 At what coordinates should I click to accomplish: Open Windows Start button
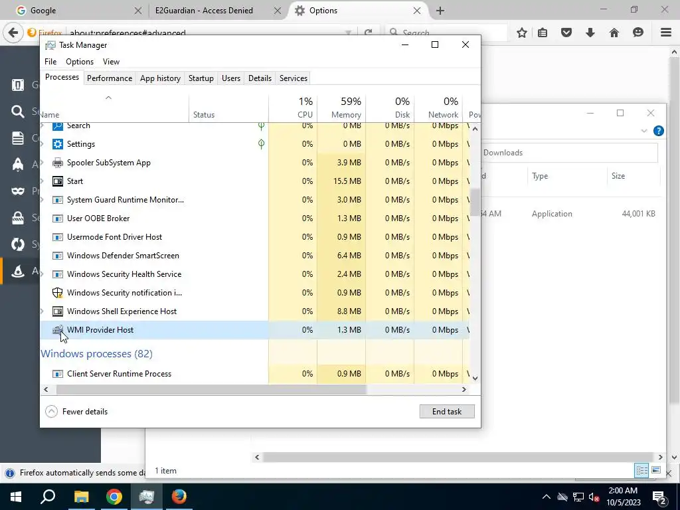(16, 497)
